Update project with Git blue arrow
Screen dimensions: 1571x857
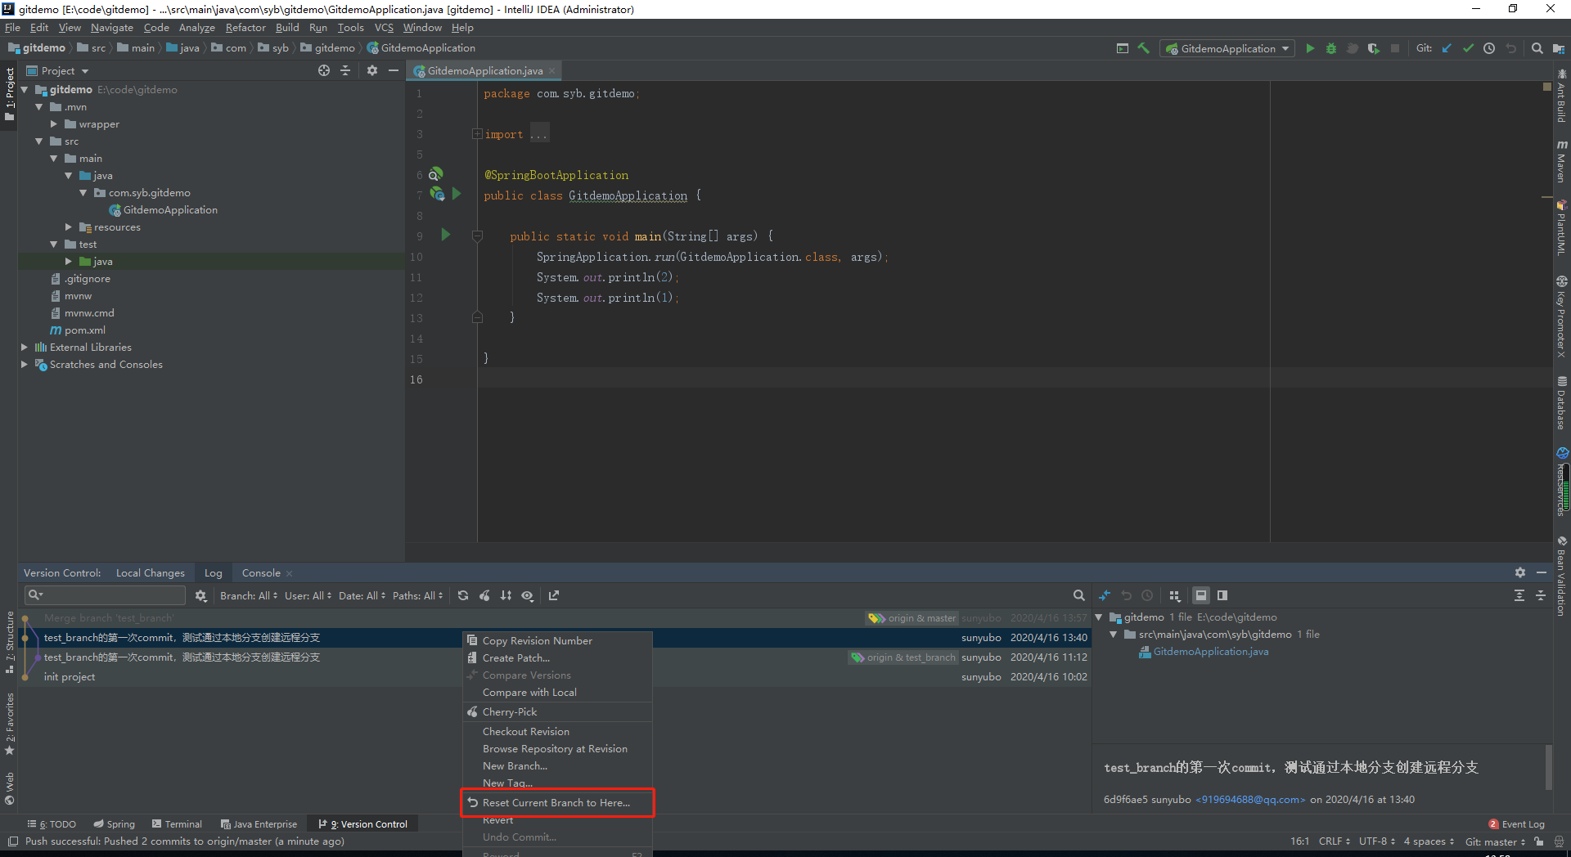[x=1447, y=48]
